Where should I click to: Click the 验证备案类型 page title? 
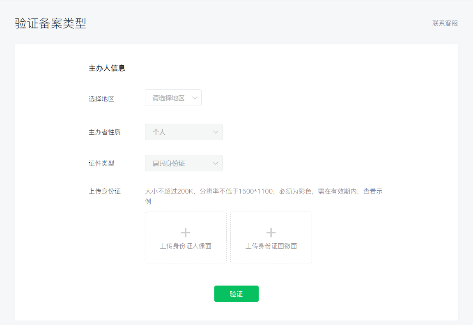tap(51, 23)
